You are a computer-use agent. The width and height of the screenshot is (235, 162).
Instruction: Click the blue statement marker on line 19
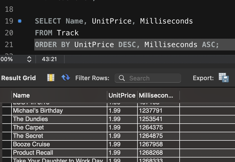point(20,21)
